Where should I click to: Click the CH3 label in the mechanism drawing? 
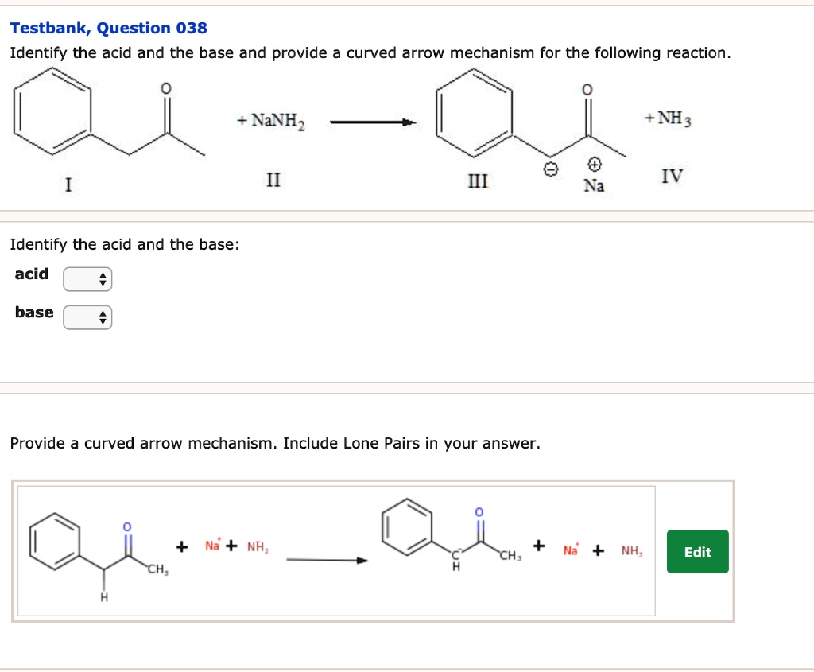[157, 569]
